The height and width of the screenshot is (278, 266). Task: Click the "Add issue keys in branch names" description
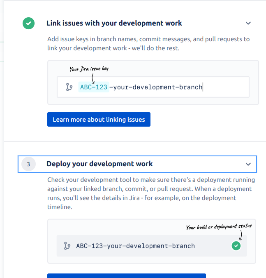click(148, 44)
